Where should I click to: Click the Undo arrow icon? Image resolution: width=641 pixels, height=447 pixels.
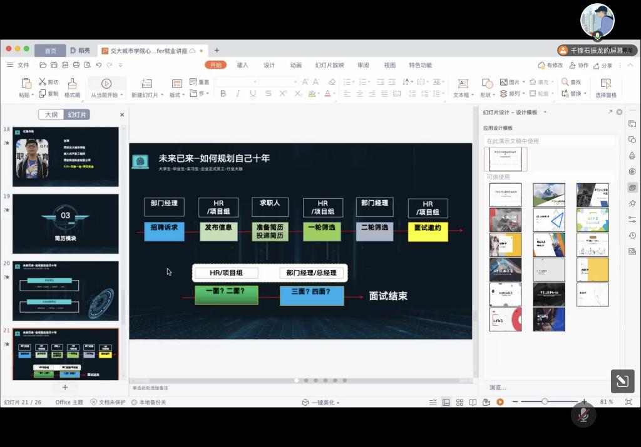pyautogui.click(x=99, y=65)
